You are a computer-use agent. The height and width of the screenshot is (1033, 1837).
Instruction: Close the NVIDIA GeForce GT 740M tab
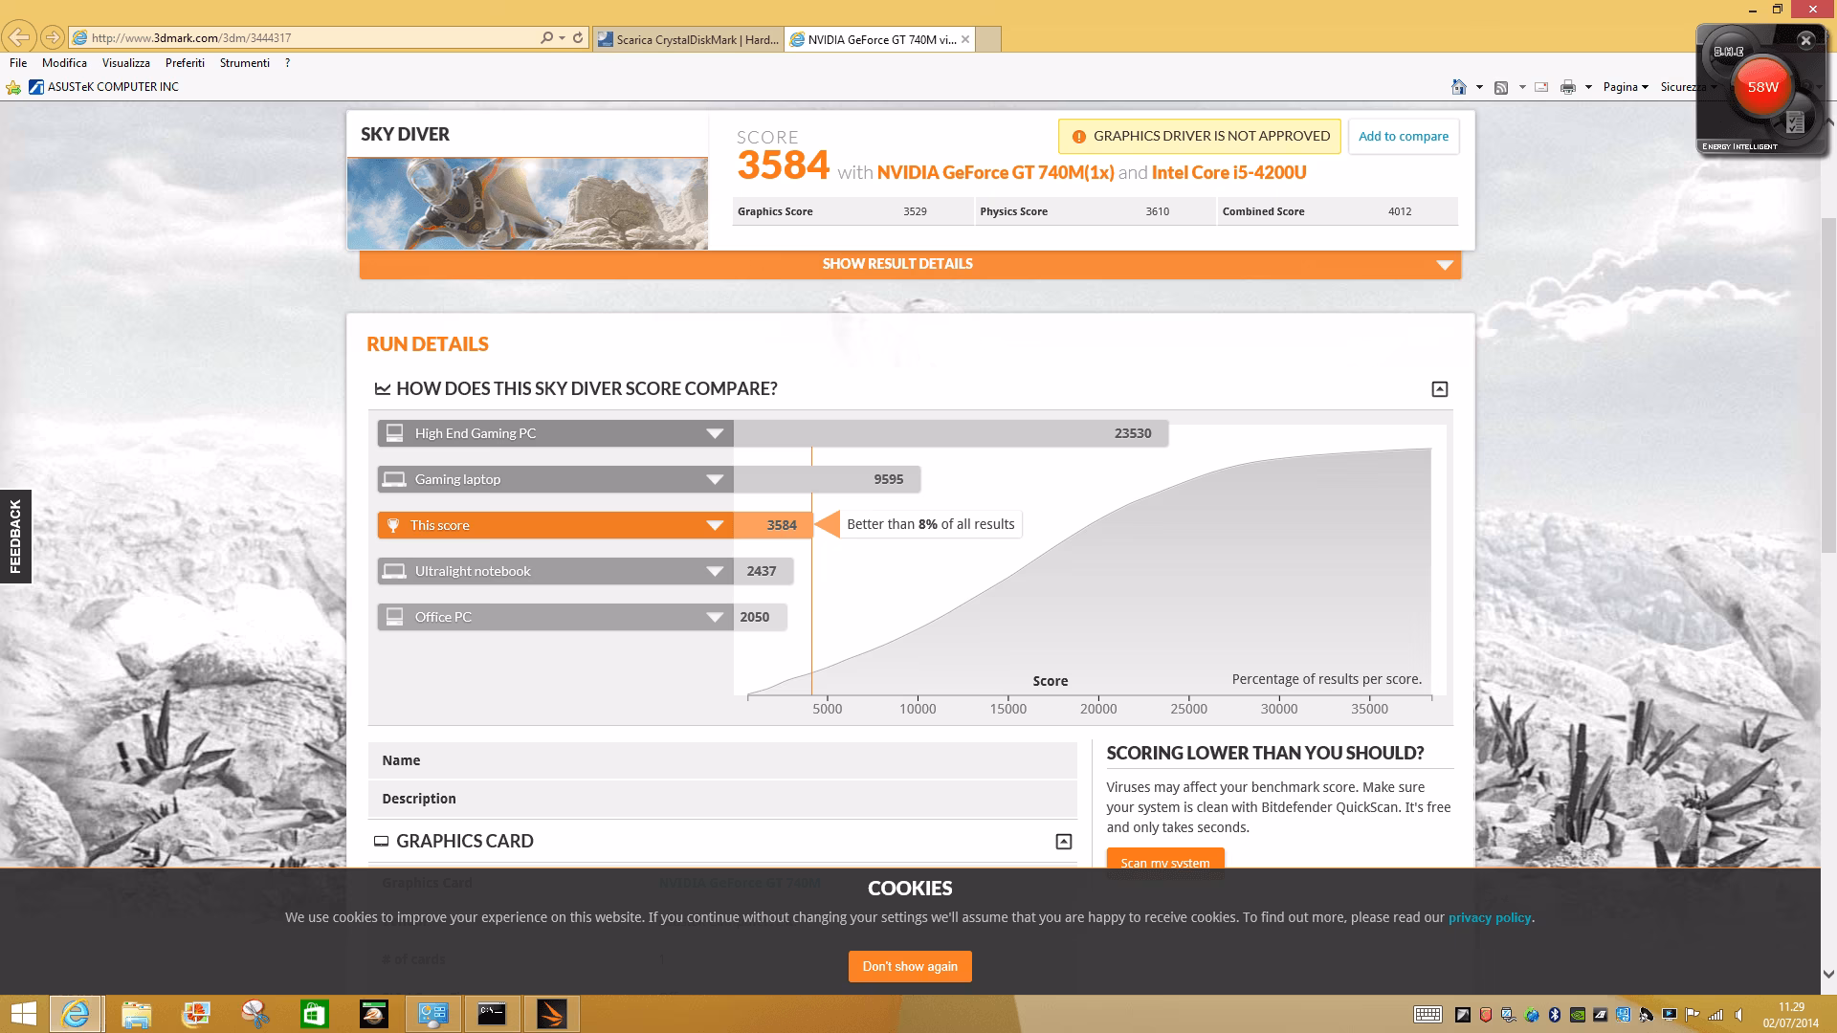coord(965,39)
